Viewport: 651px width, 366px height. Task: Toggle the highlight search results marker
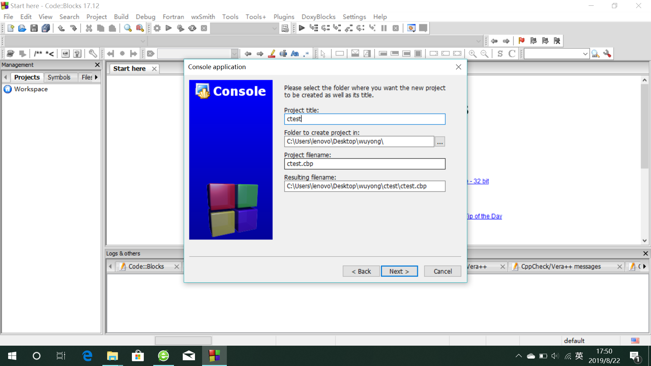click(272, 54)
